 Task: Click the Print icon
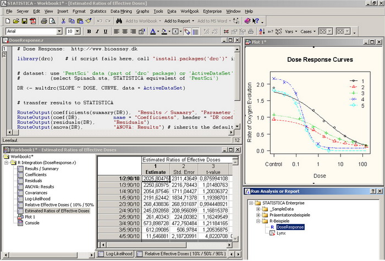[x=43, y=21]
